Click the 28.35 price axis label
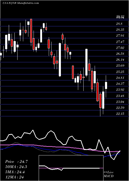 click(120, 30)
